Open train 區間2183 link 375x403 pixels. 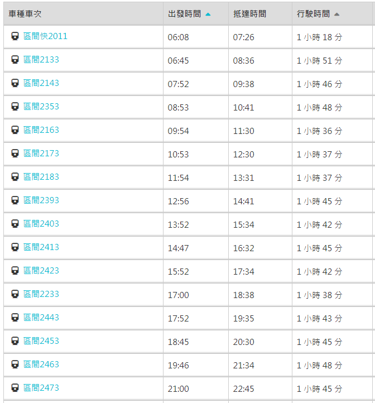[41, 177]
